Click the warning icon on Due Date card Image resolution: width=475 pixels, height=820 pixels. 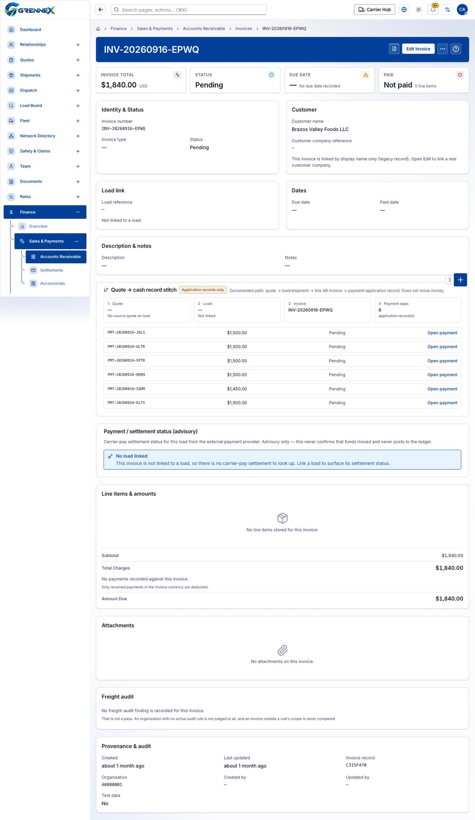tap(366, 75)
